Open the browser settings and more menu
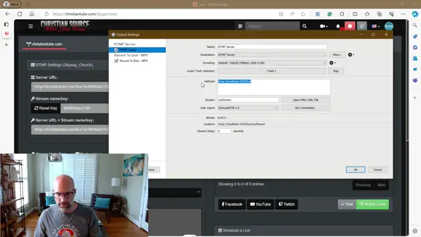Screen dimensions: 421x237 pos(403,14)
